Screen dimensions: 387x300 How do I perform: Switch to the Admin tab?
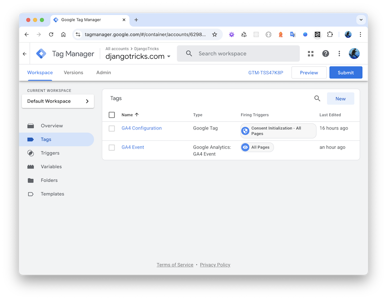click(104, 73)
